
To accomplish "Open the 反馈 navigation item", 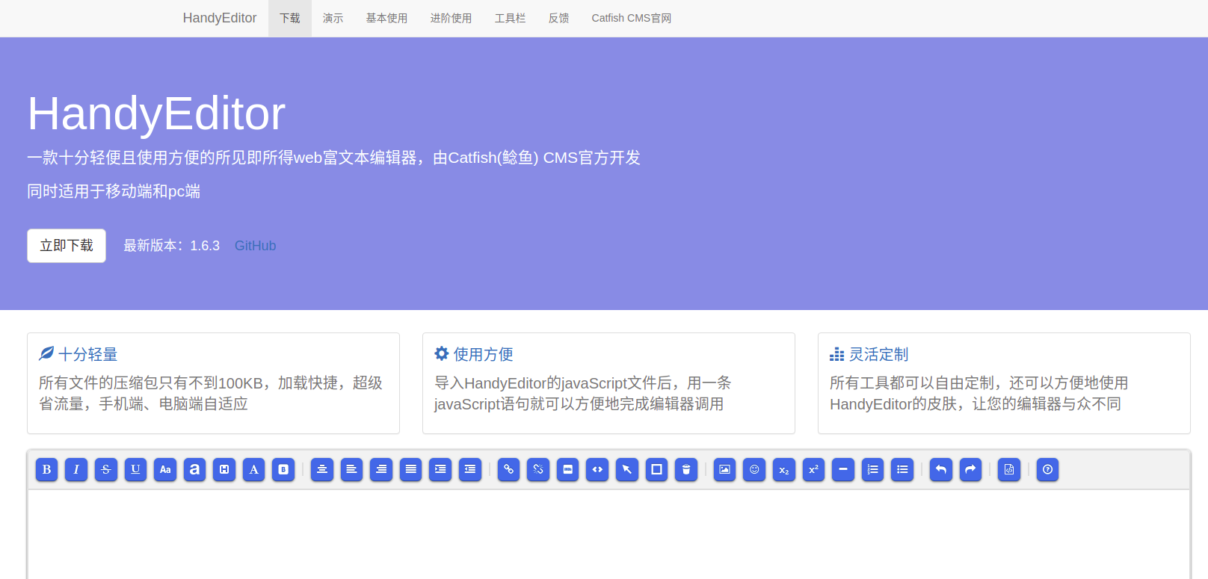I will (558, 18).
